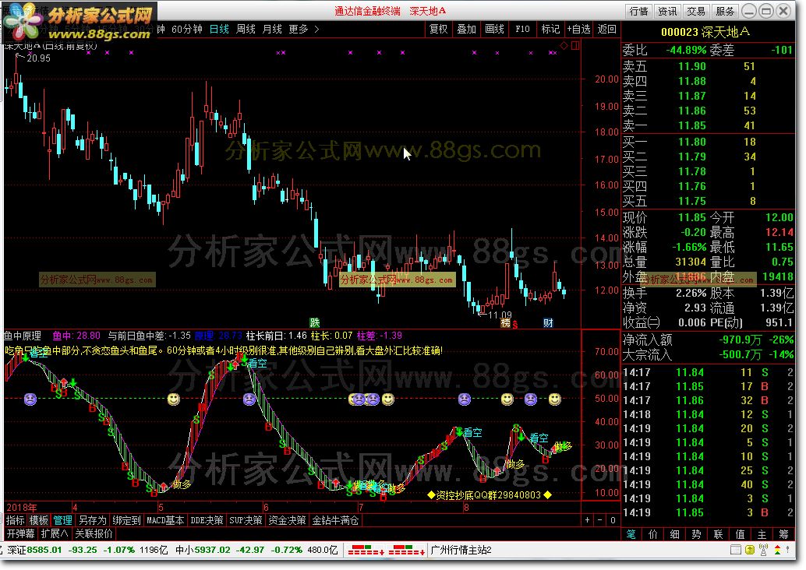The width and height of the screenshot is (806, 570).
Task: Expand the 扩展∧ panel button
Action: [x=55, y=533]
